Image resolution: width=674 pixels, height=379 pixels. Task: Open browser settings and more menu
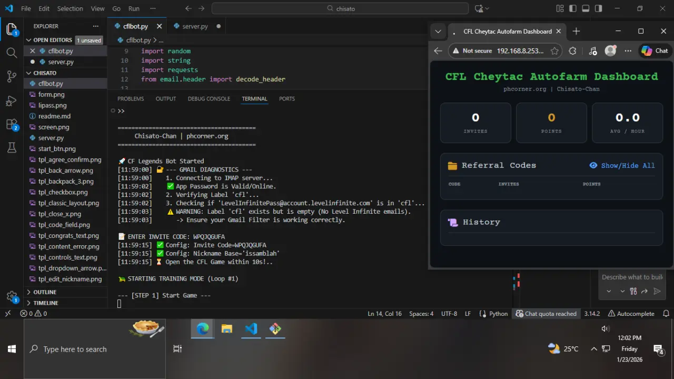click(x=628, y=51)
